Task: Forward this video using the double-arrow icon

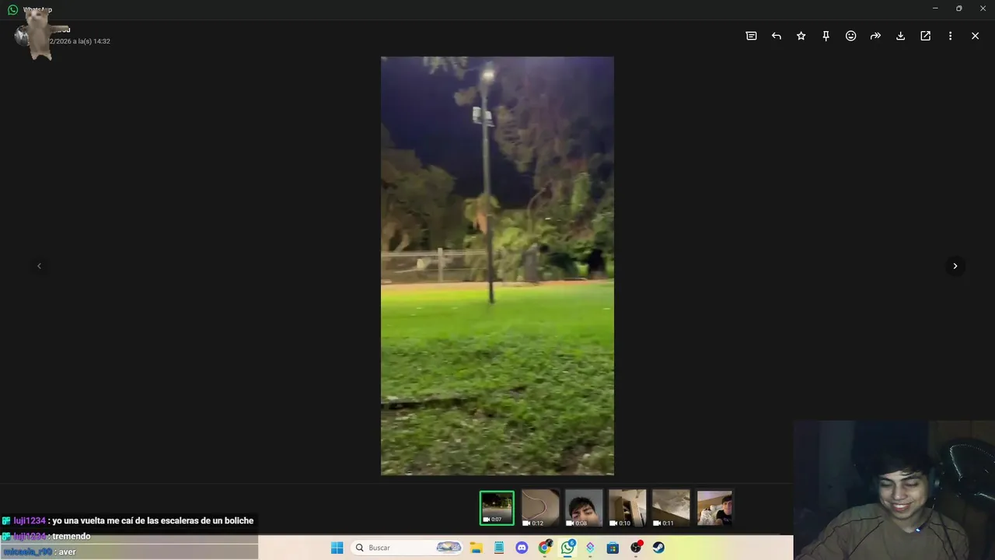Action: coord(875,36)
